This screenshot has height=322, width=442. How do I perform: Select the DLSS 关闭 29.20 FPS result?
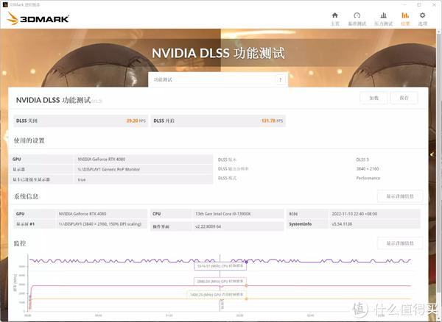click(80, 121)
